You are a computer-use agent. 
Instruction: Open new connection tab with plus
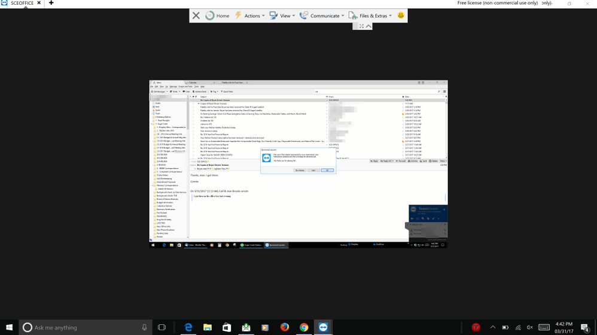pyautogui.click(x=51, y=3)
